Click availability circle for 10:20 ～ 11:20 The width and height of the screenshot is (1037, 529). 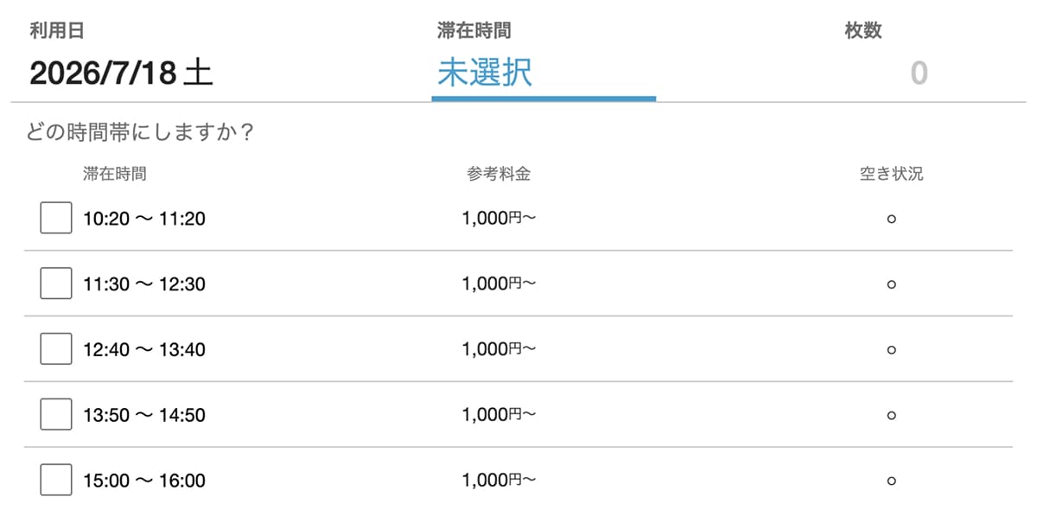891,219
